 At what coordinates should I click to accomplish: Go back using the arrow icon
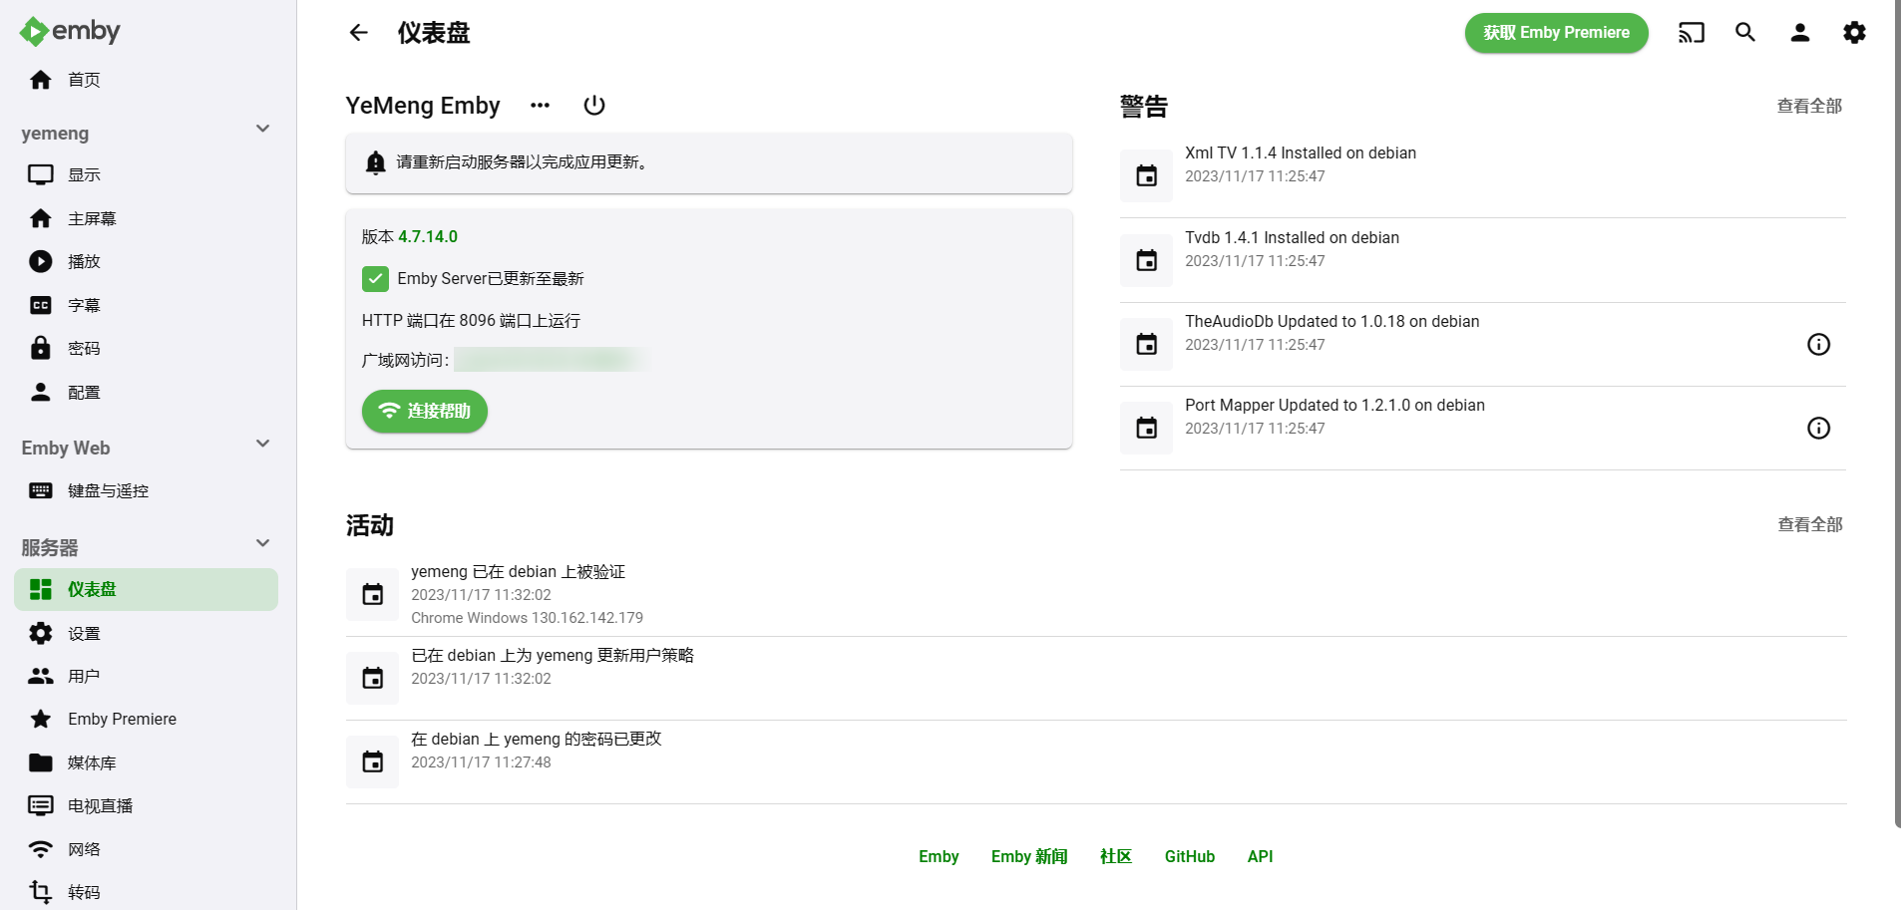tap(359, 33)
